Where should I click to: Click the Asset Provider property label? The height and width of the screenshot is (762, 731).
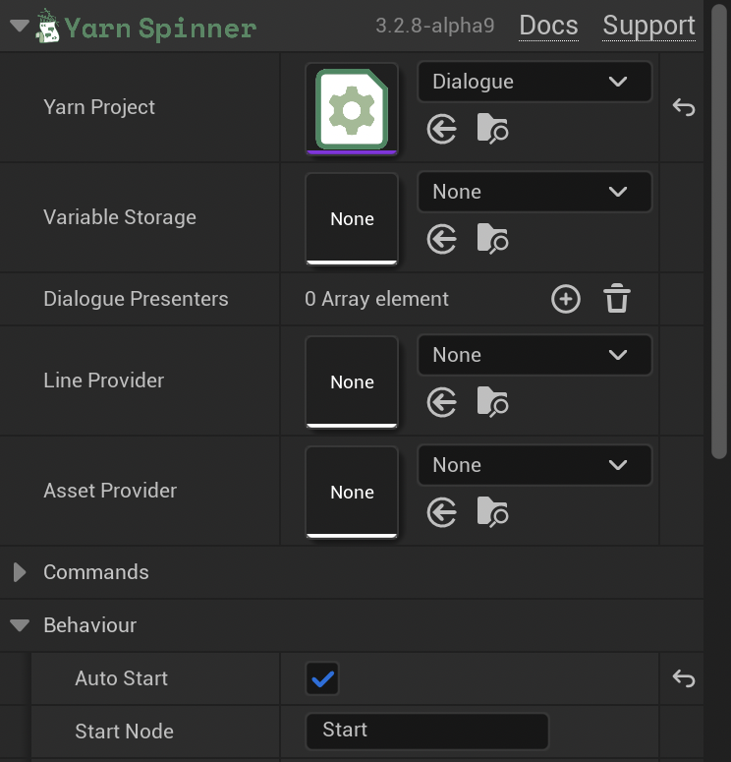110,491
